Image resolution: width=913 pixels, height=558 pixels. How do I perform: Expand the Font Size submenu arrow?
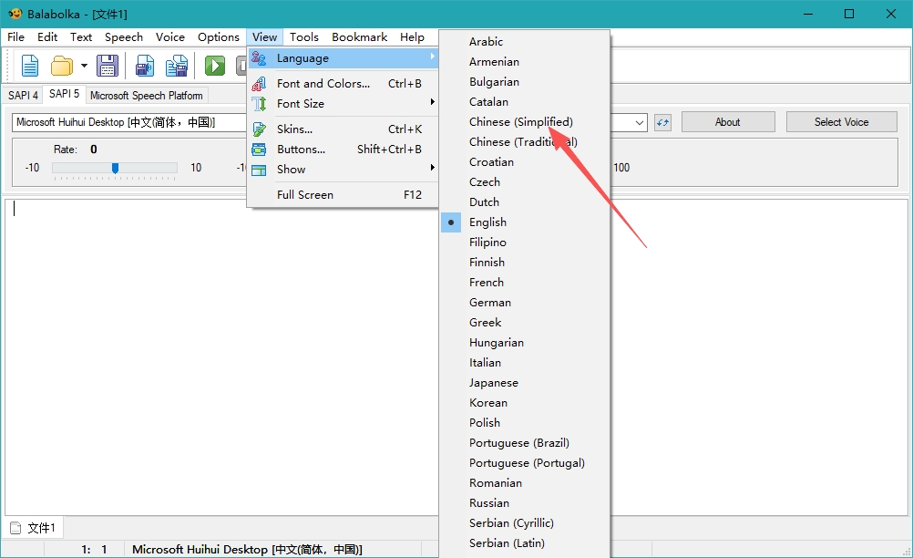point(432,102)
